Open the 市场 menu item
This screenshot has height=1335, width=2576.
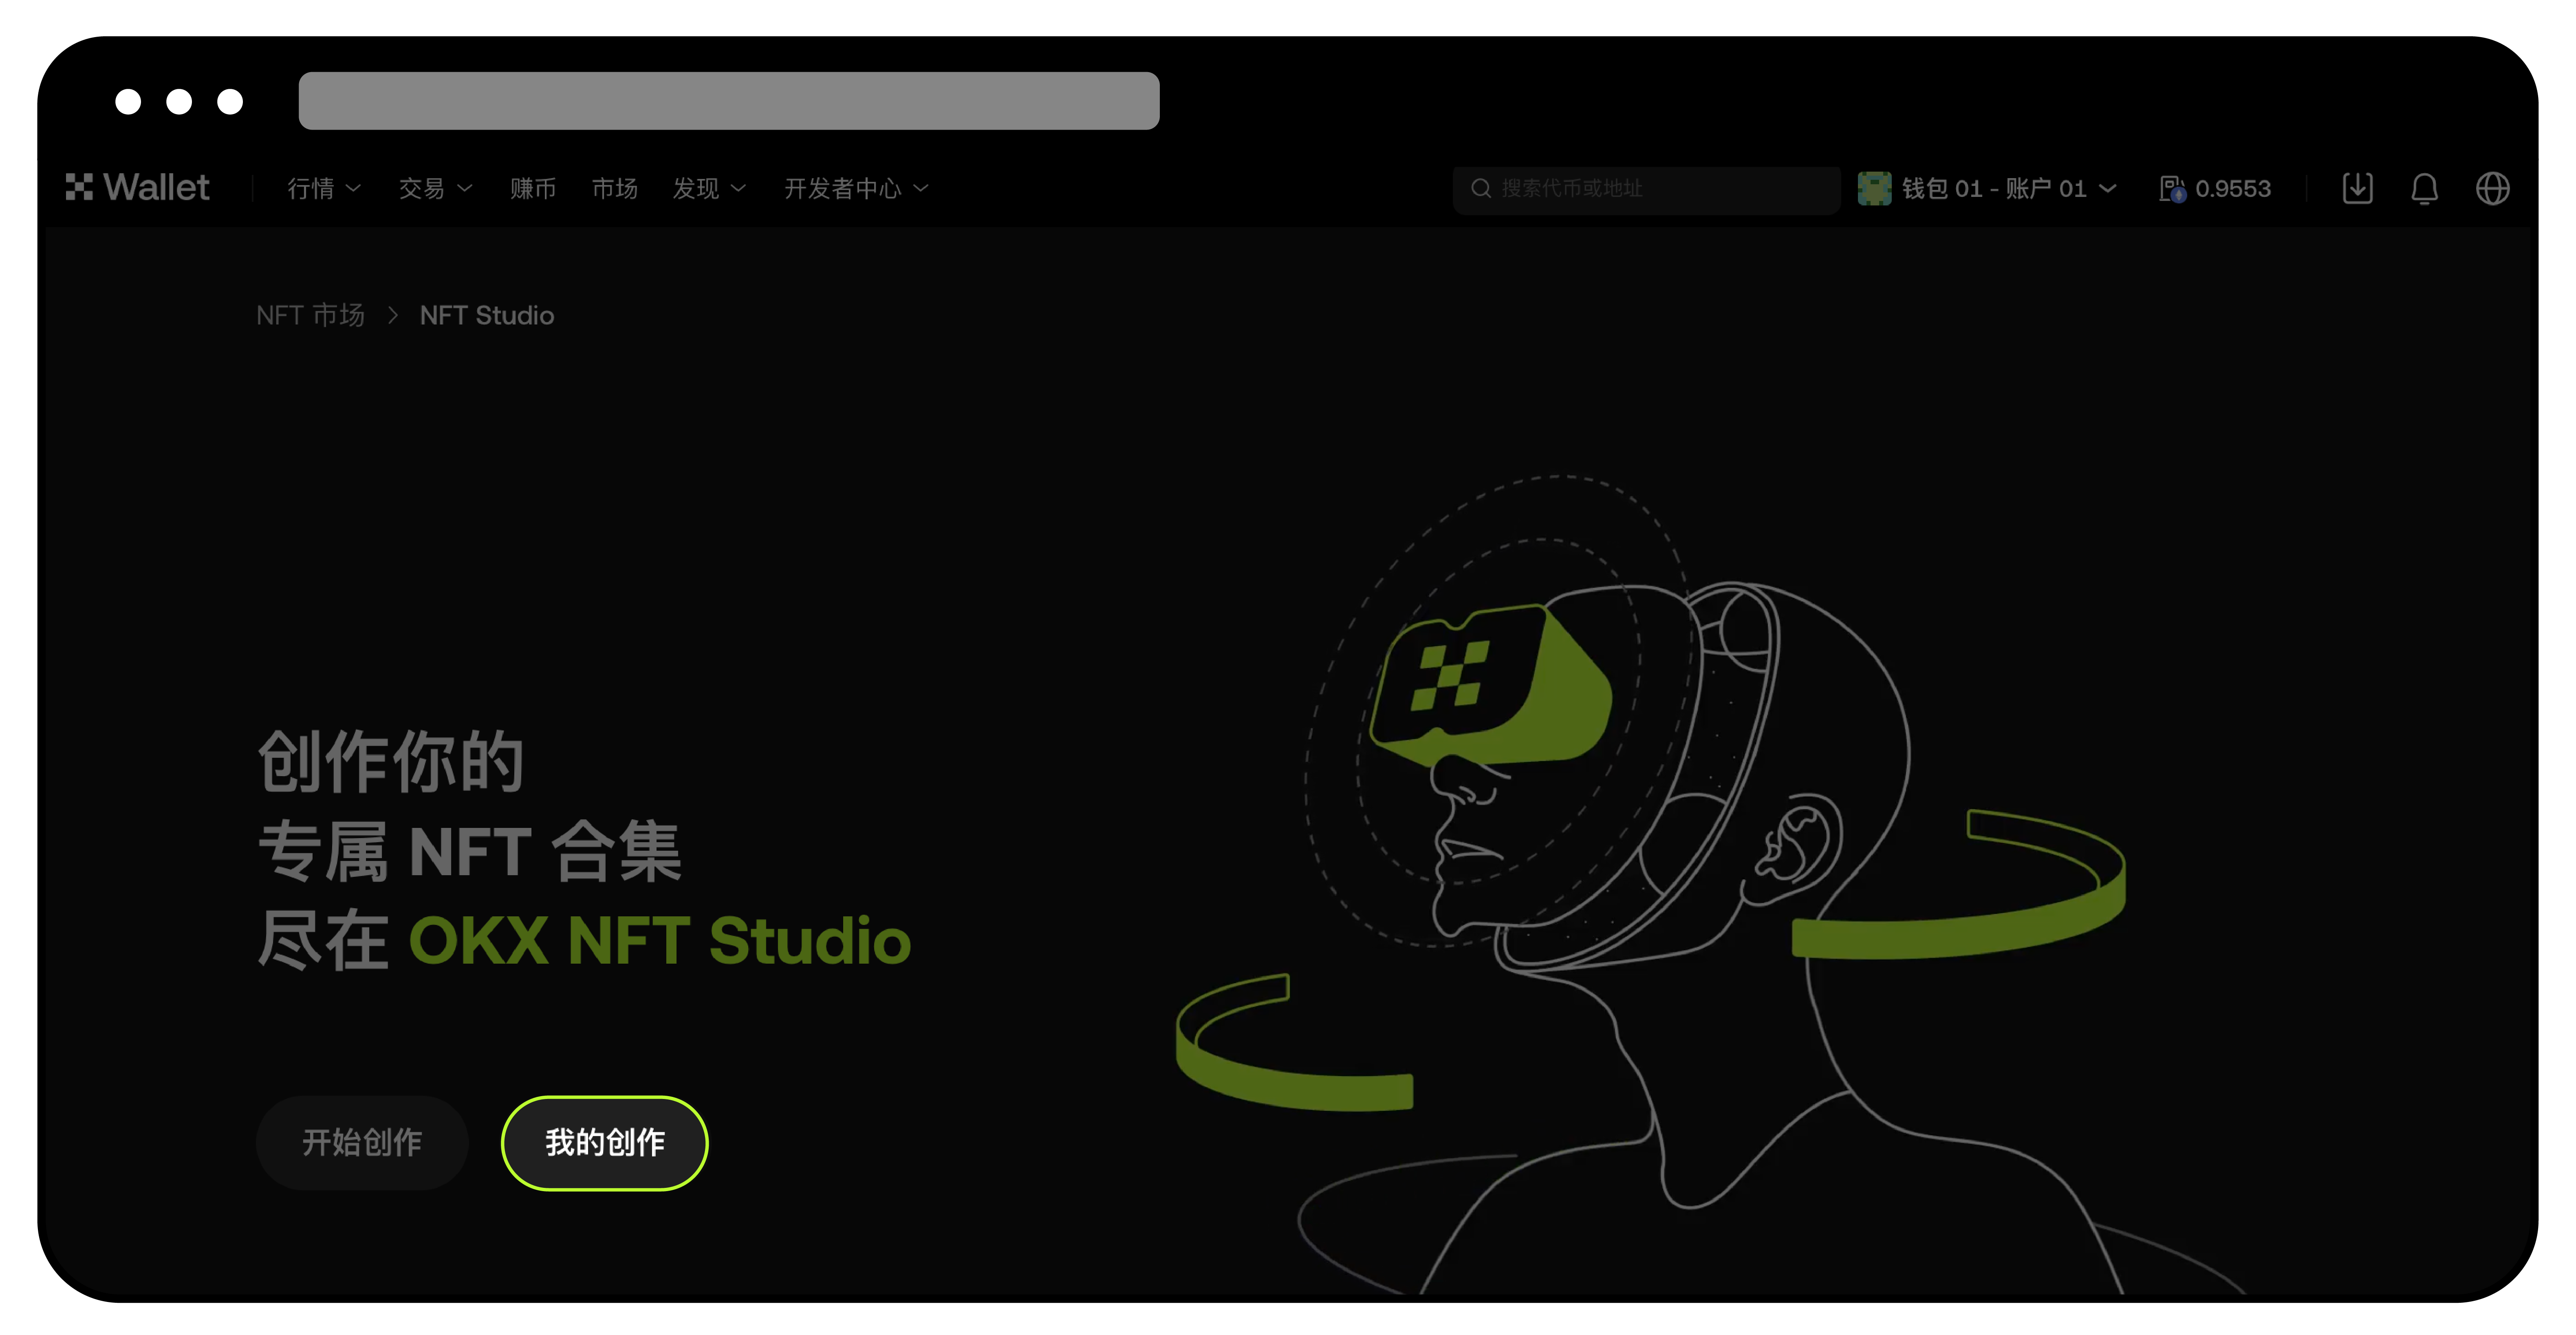click(x=614, y=188)
